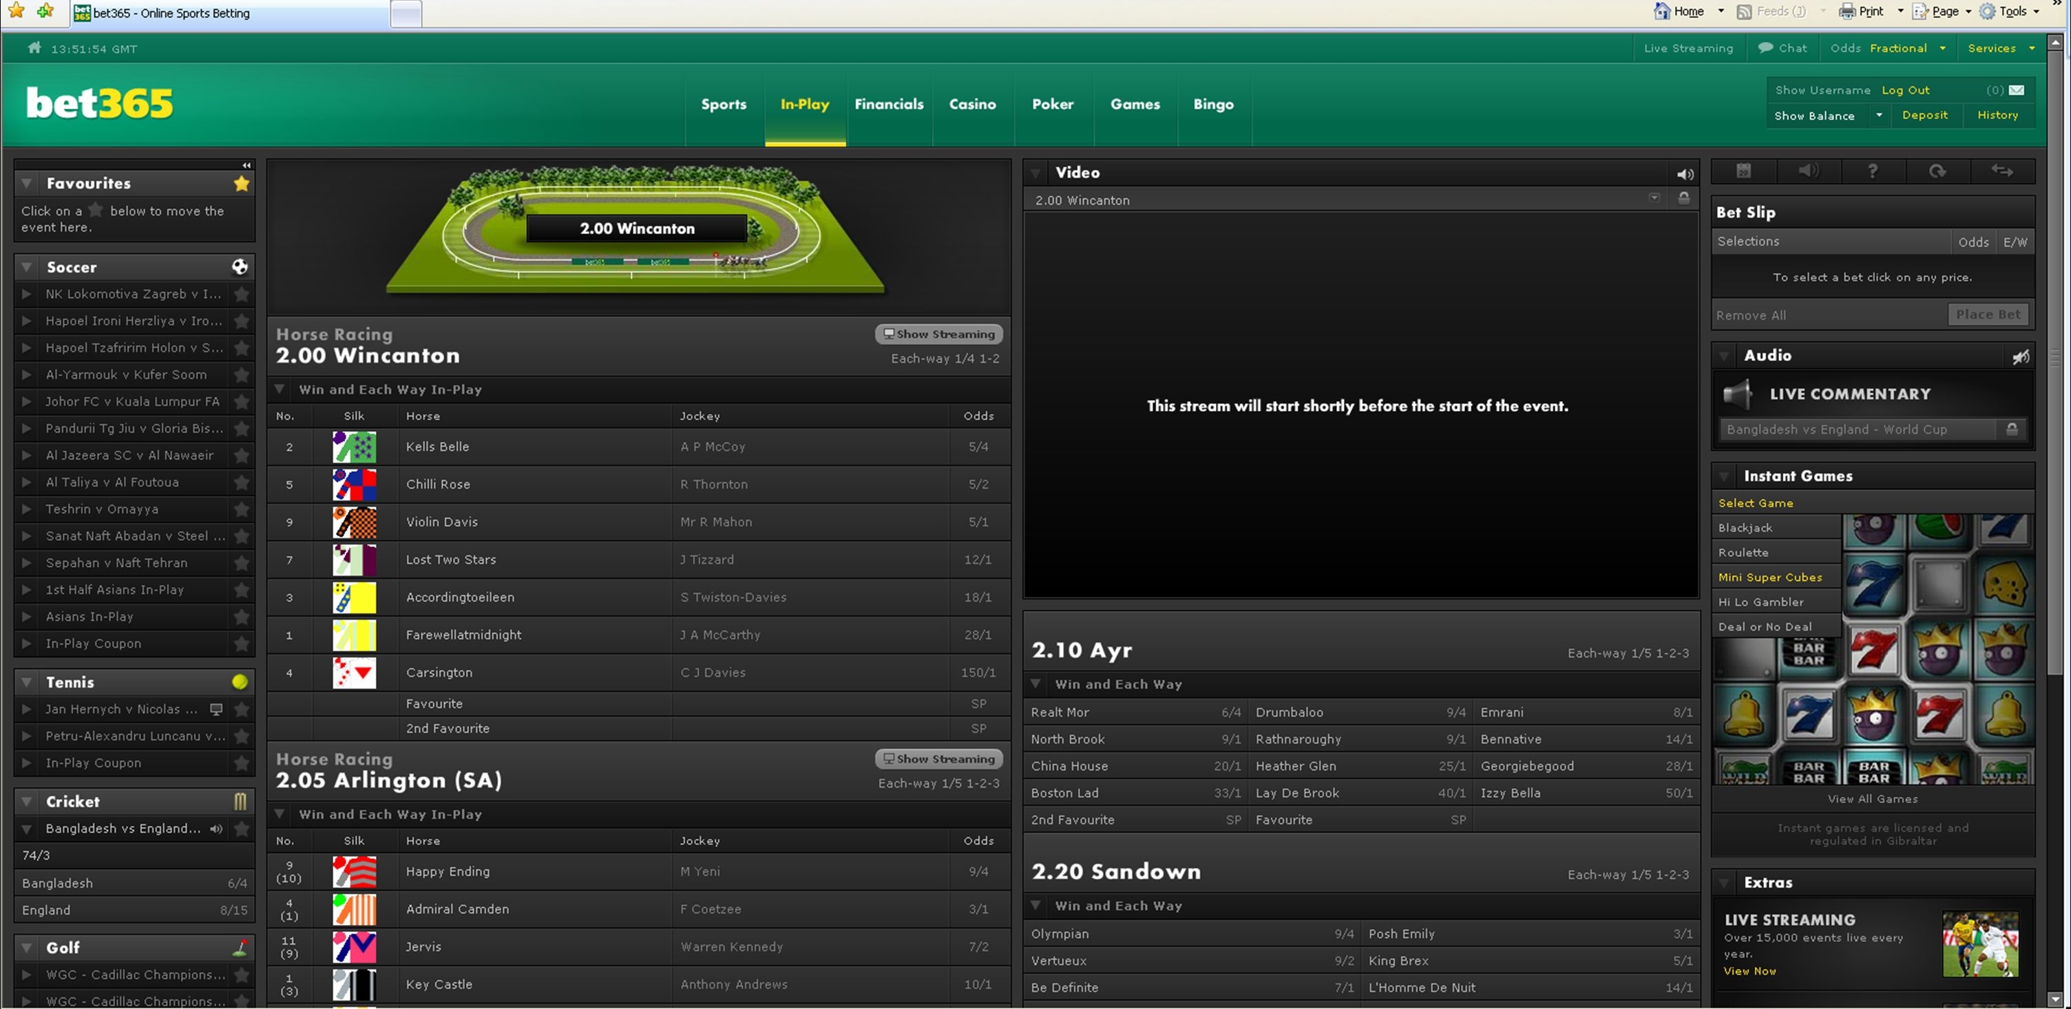Open the In-Play tab

tap(805, 105)
